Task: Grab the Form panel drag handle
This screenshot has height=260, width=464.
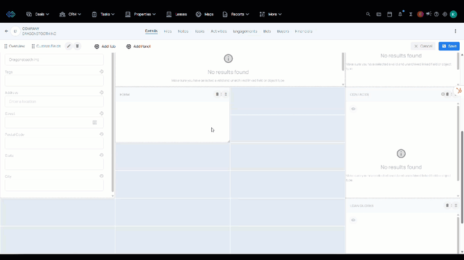Action: tap(226, 94)
